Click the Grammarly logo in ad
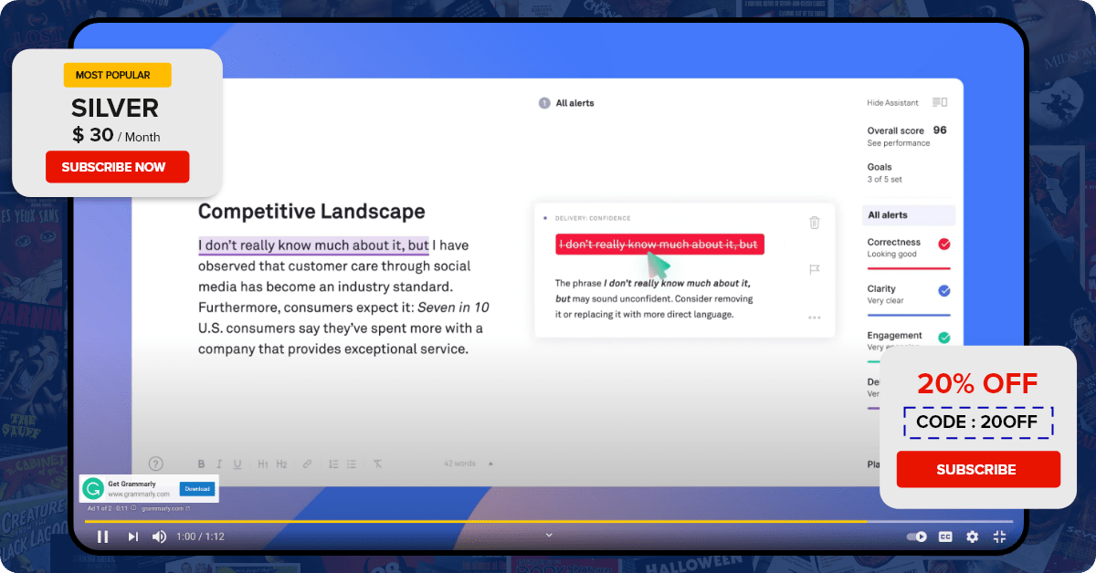 [93, 489]
